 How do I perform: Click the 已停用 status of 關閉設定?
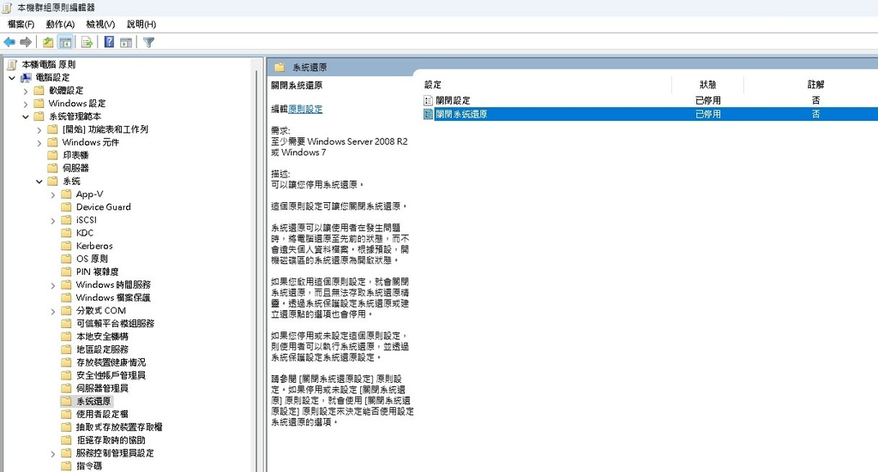tap(707, 100)
